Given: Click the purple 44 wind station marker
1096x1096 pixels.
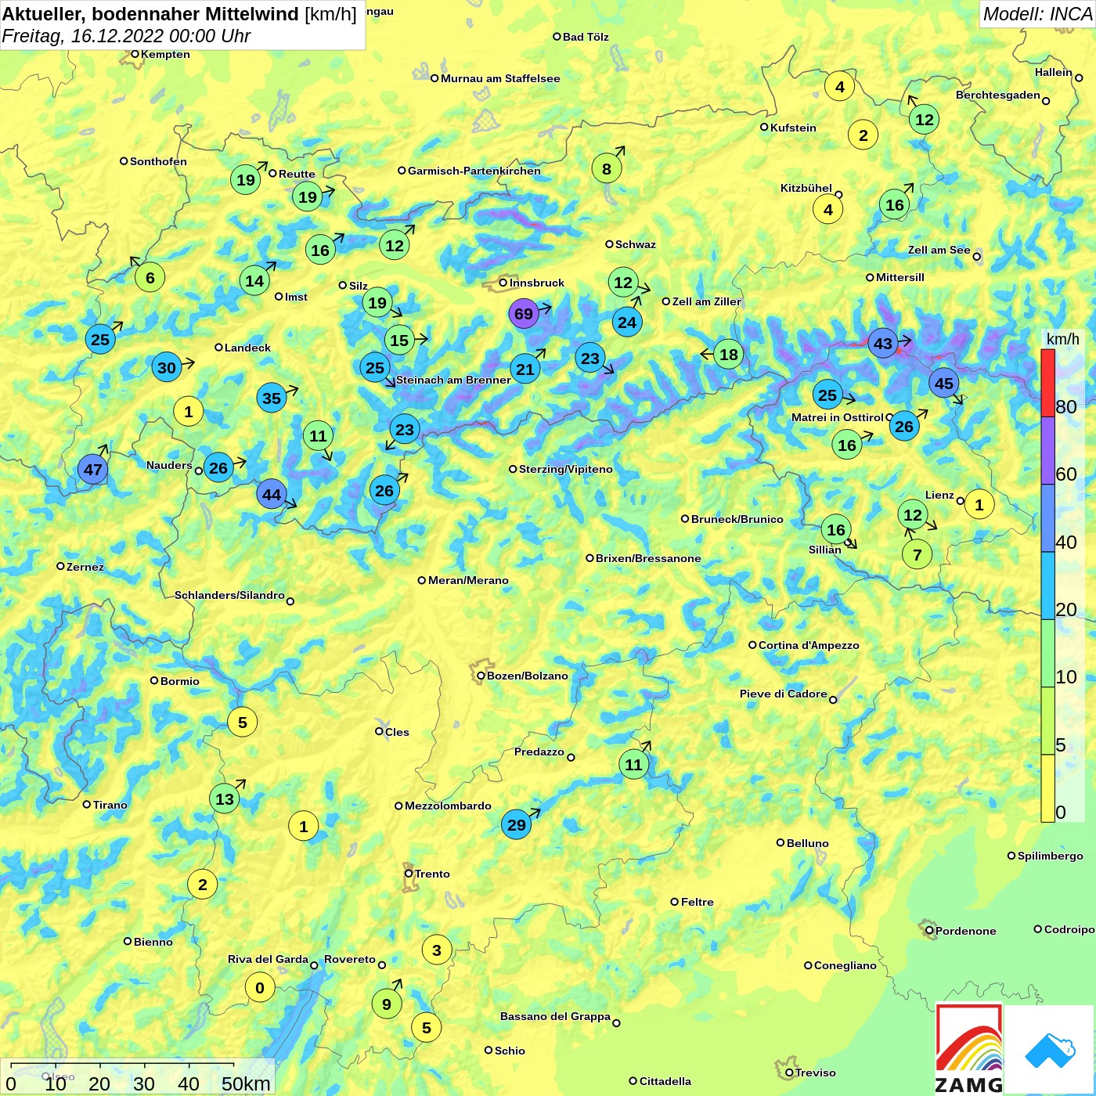Looking at the screenshot, I should pos(272,495).
